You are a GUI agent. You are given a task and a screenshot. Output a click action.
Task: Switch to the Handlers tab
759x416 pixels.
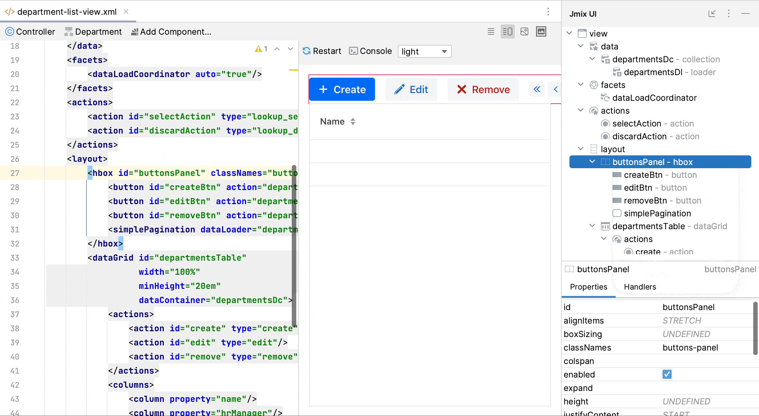pyautogui.click(x=640, y=287)
